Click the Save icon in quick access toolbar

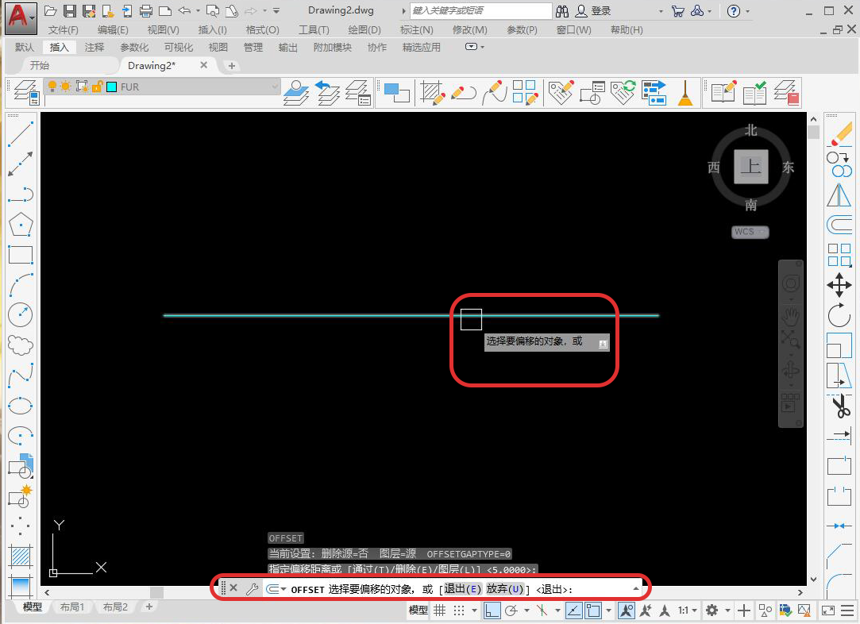tap(70, 10)
